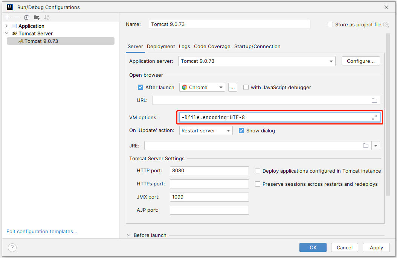Viewport: 397px width, 258px height.
Task: Click the HTTP port field
Action: coord(209,171)
